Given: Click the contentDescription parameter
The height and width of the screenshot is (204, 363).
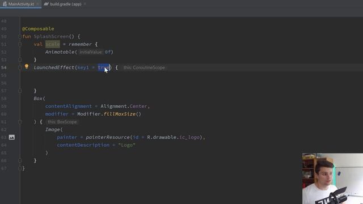Looking at the screenshot, I should [83, 145].
